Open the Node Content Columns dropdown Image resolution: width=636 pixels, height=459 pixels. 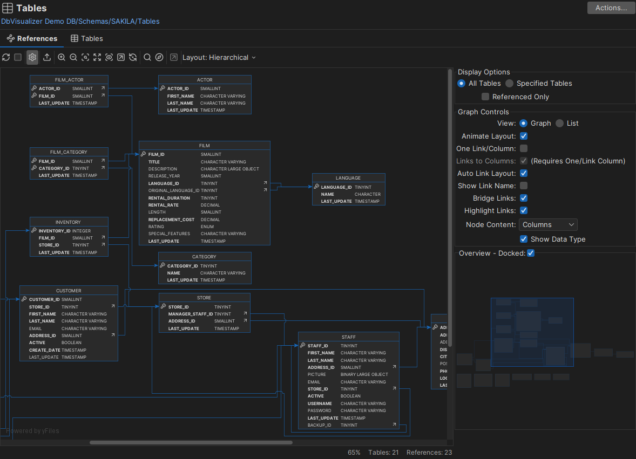547,224
